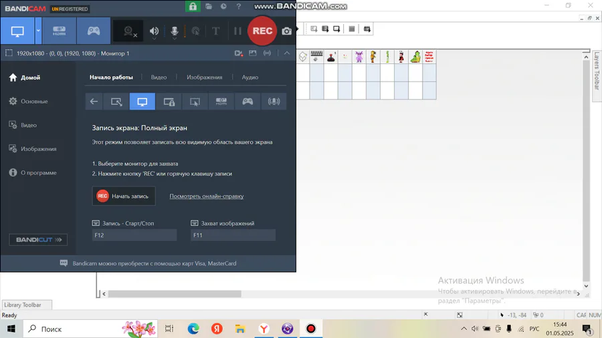This screenshot has width=602, height=338.
Task: Open the BANDICUT promo button
Action: (x=38, y=240)
